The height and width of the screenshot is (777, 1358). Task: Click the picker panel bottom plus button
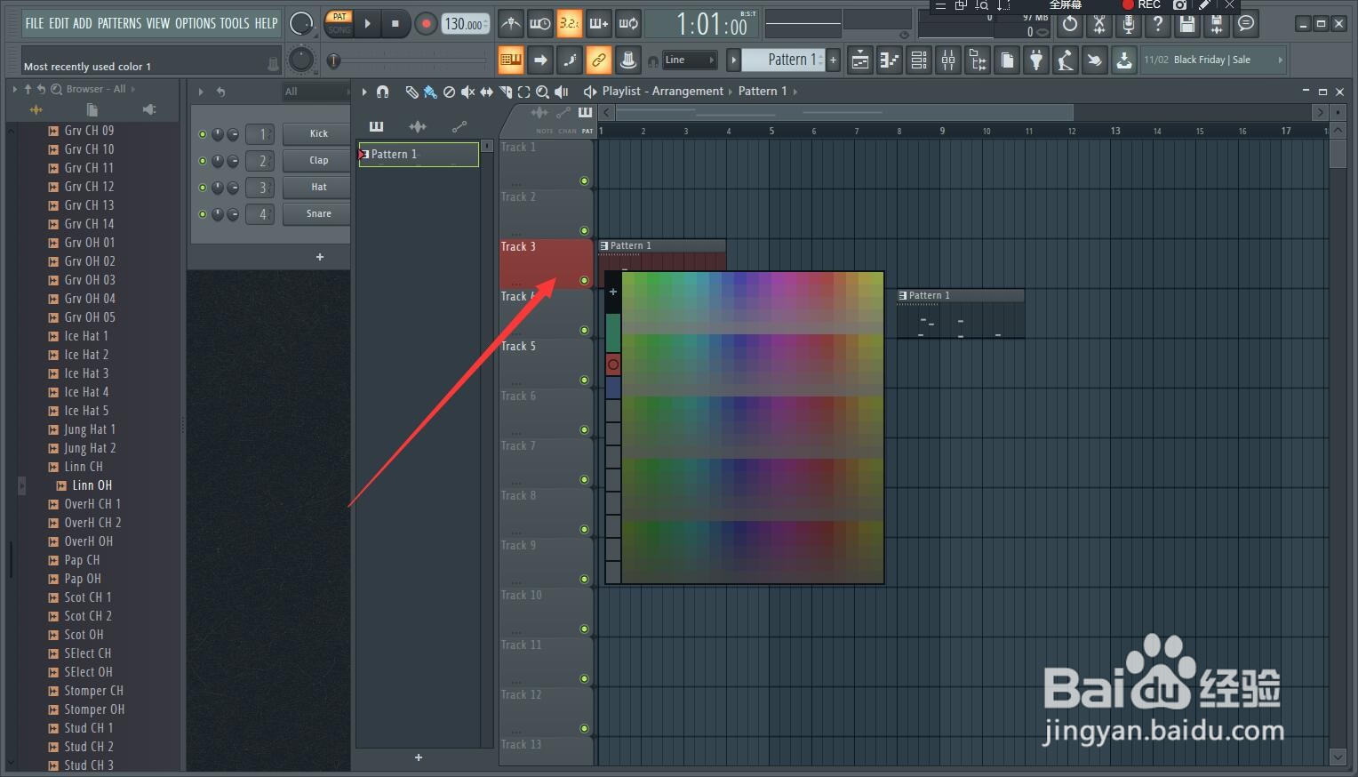click(419, 757)
